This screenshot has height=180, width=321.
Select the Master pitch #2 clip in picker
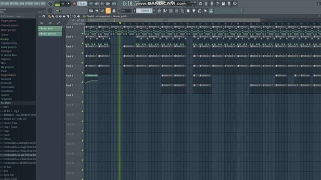(50, 34)
